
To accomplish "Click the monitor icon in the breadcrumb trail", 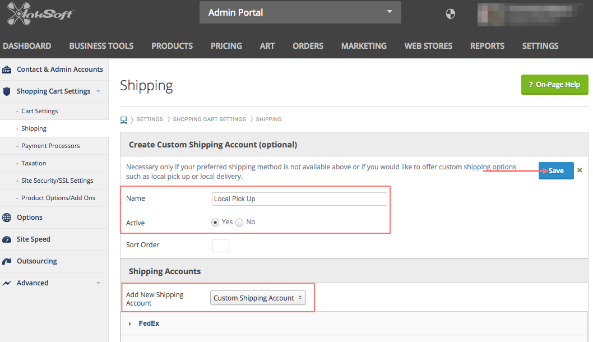I will [x=123, y=119].
